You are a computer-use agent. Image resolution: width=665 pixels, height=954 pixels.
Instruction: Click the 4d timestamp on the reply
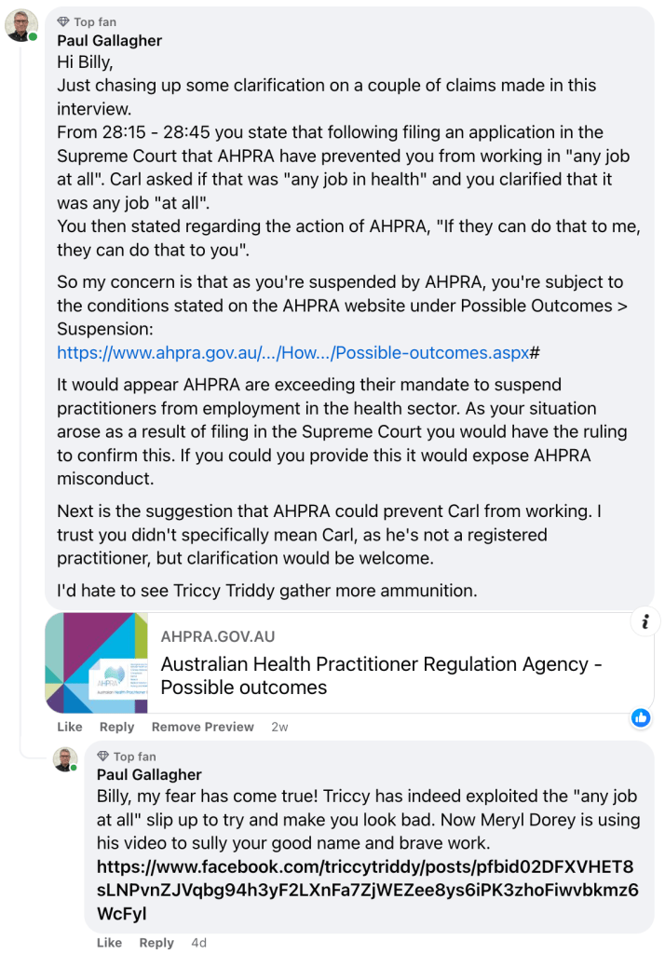(x=199, y=943)
